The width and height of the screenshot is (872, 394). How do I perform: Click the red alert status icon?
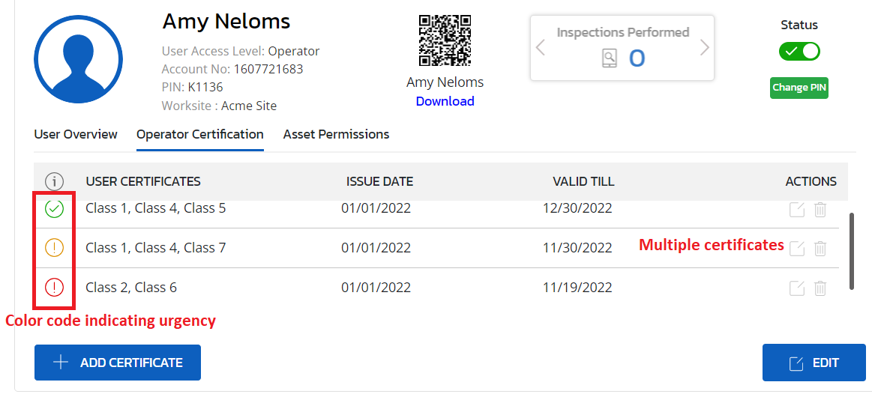pyautogui.click(x=55, y=288)
